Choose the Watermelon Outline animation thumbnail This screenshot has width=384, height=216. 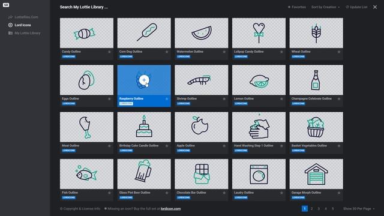pos(202,33)
